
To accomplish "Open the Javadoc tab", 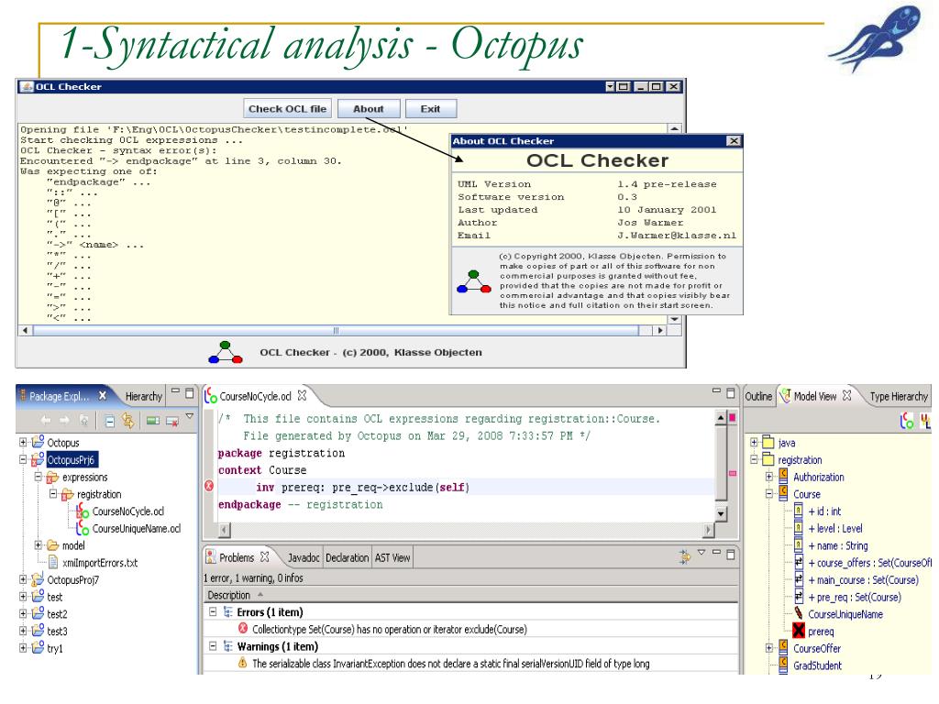I will [304, 557].
